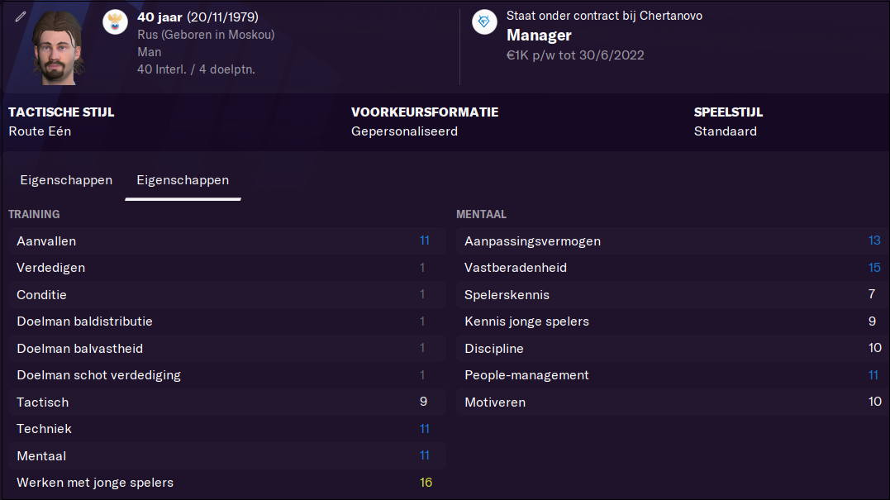Select the Tactische Stijl Route Eén field
Image resolution: width=890 pixels, height=500 pixels.
coord(61,122)
